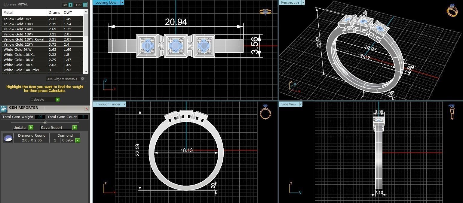463x203 pixels.
Task: Collapse Gem Reporter with the round arrow
Action: pos(45,122)
